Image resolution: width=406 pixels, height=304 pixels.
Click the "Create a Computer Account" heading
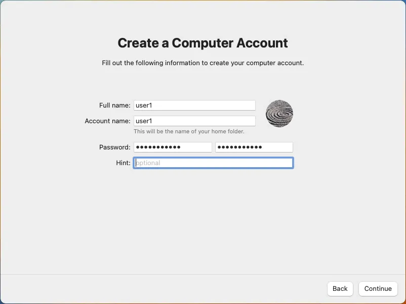click(x=202, y=43)
